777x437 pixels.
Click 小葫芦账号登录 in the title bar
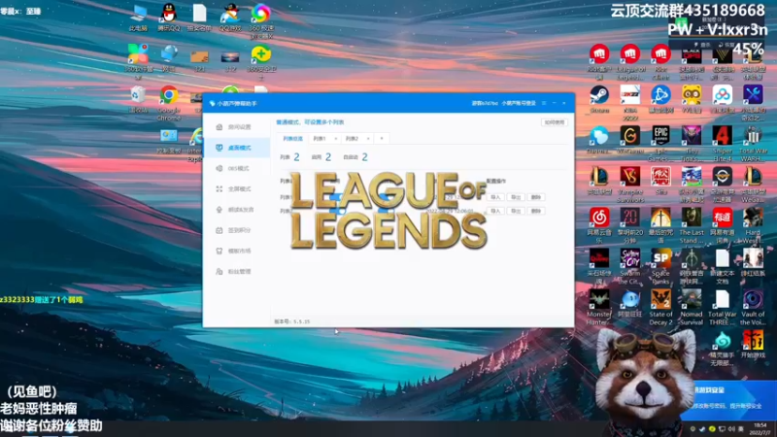click(x=519, y=103)
